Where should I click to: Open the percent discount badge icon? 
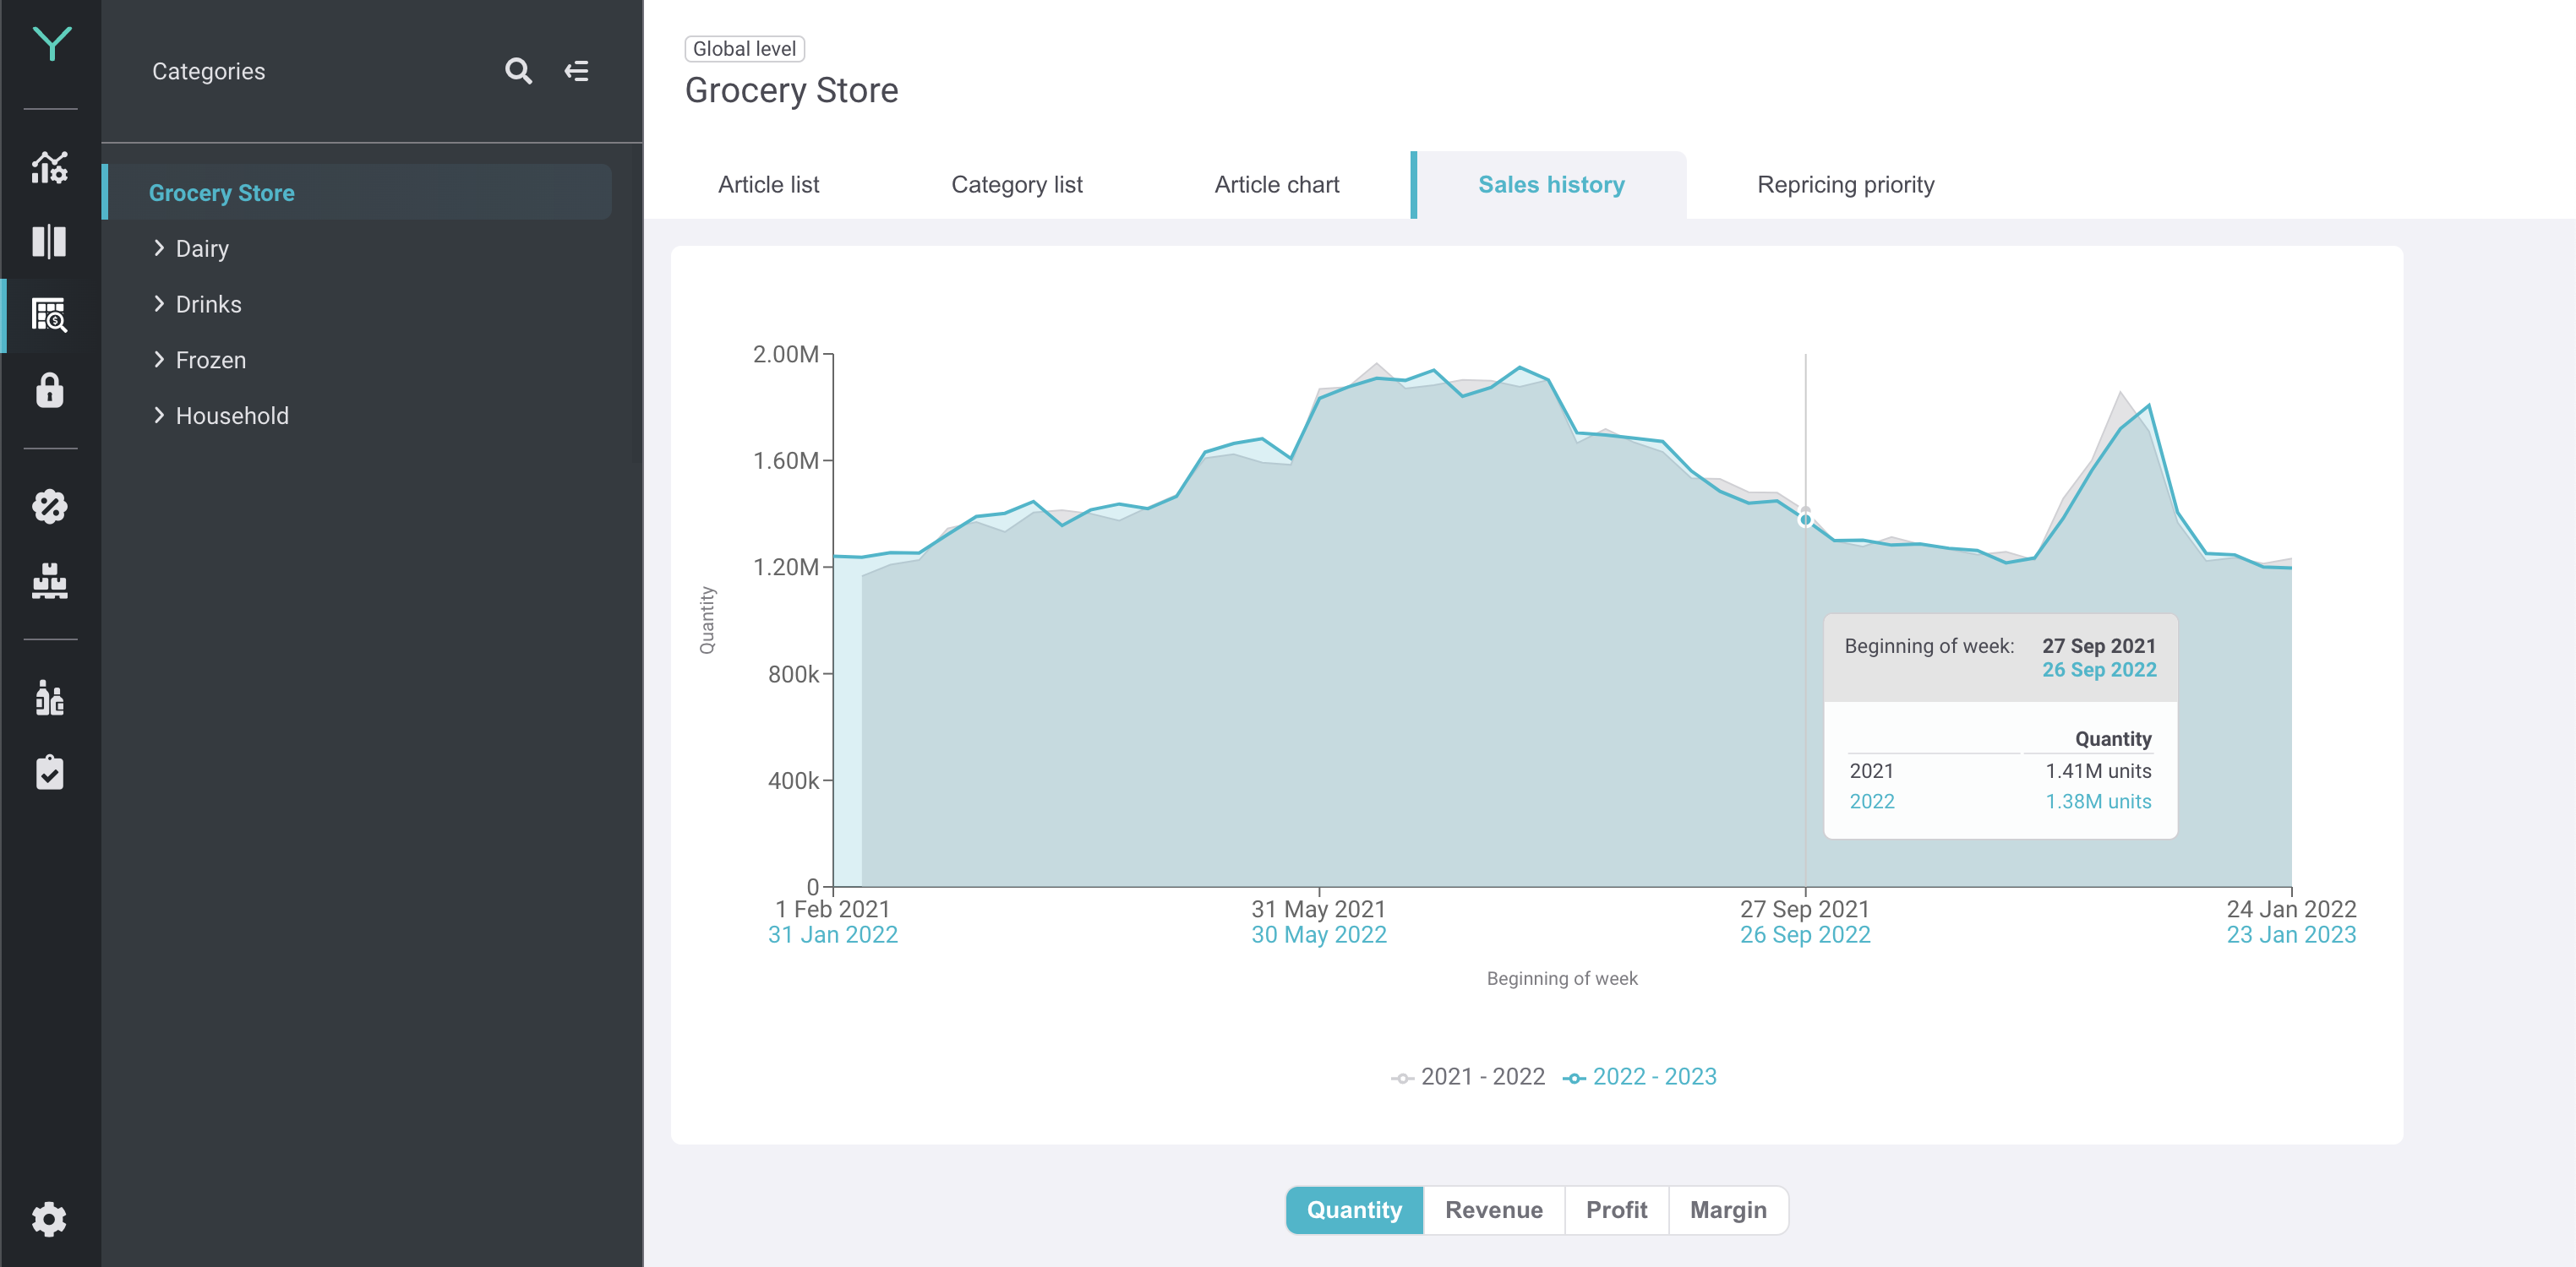tap(50, 507)
